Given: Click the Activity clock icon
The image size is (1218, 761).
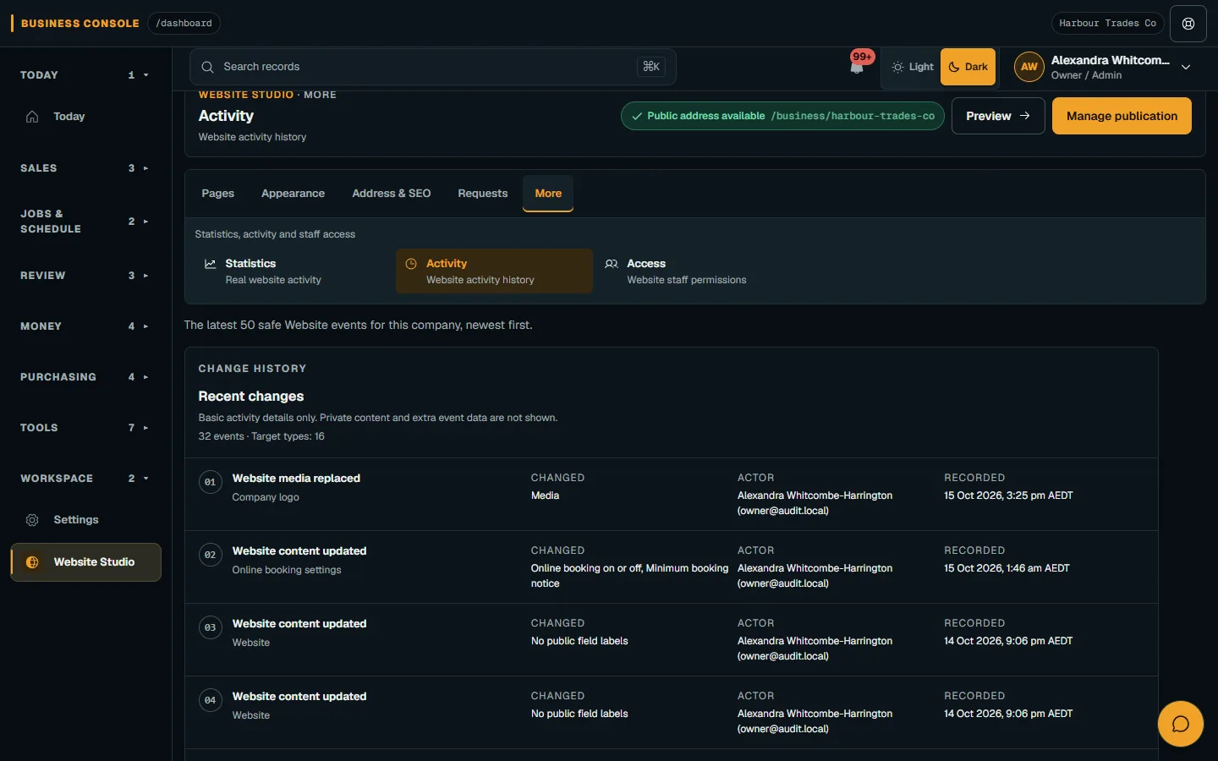Looking at the screenshot, I should click(x=411, y=264).
